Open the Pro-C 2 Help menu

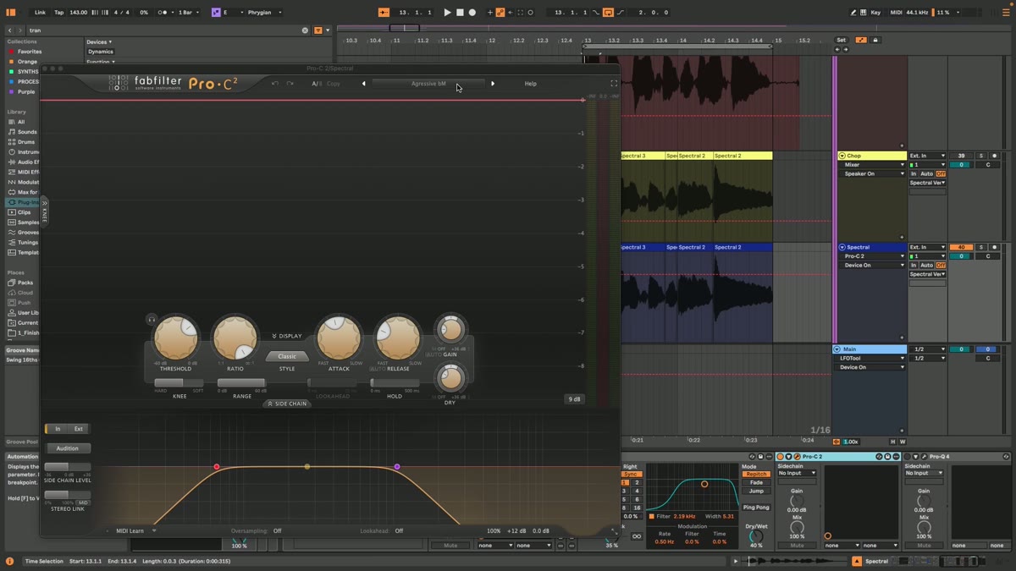pyautogui.click(x=530, y=84)
